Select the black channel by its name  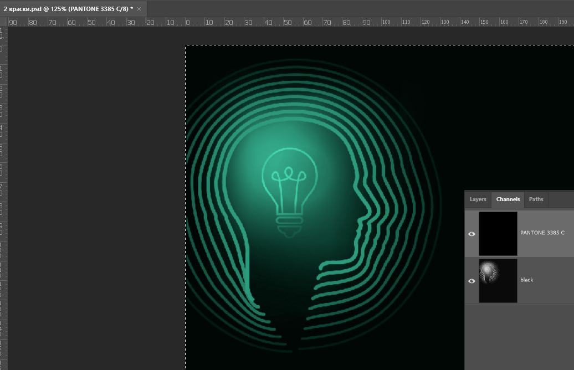click(x=526, y=280)
